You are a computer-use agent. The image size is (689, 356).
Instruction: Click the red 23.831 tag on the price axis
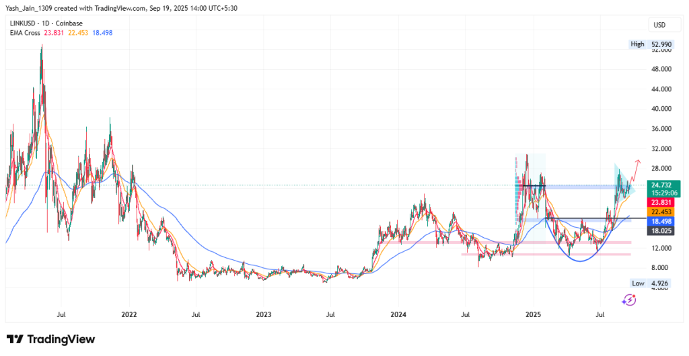point(661,203)
